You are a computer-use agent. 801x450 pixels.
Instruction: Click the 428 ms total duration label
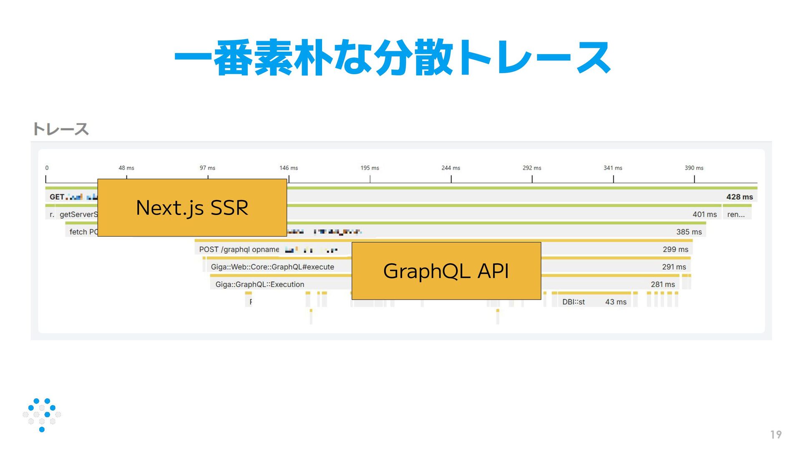(739, 197)
